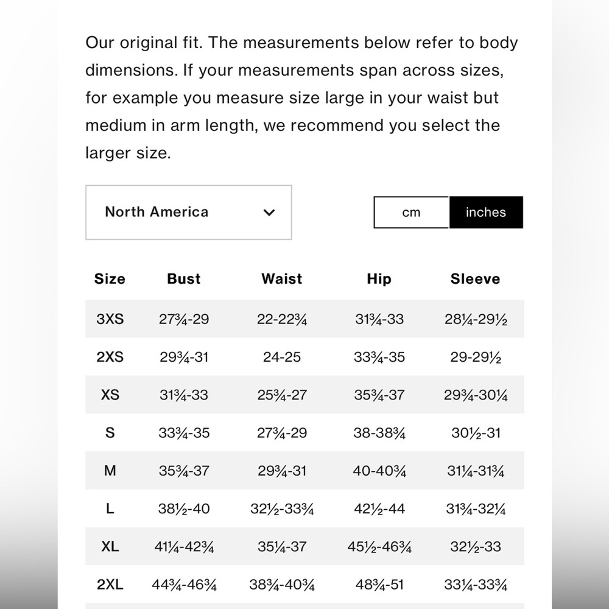The height and width of the screenshot is (609, 609).
Task: Click the Size column header
Action: point(110,279)
